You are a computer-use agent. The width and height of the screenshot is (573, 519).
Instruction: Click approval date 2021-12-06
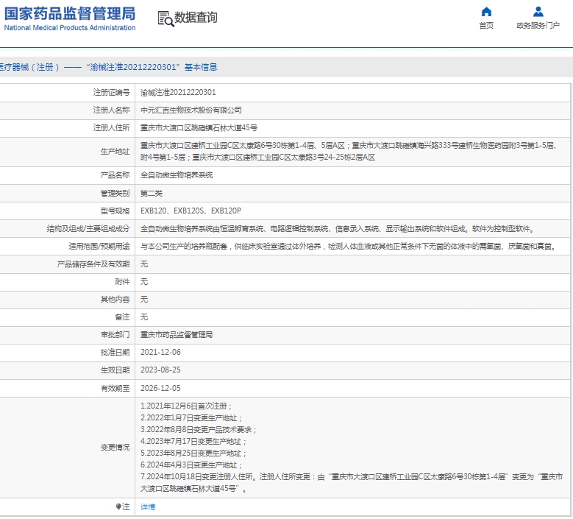click(x=160, y=352)
